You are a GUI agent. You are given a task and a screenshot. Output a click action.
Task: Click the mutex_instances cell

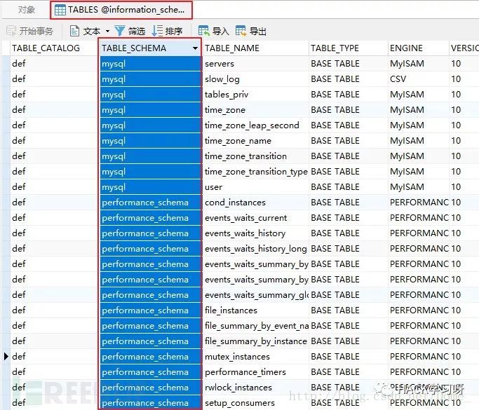237,357
